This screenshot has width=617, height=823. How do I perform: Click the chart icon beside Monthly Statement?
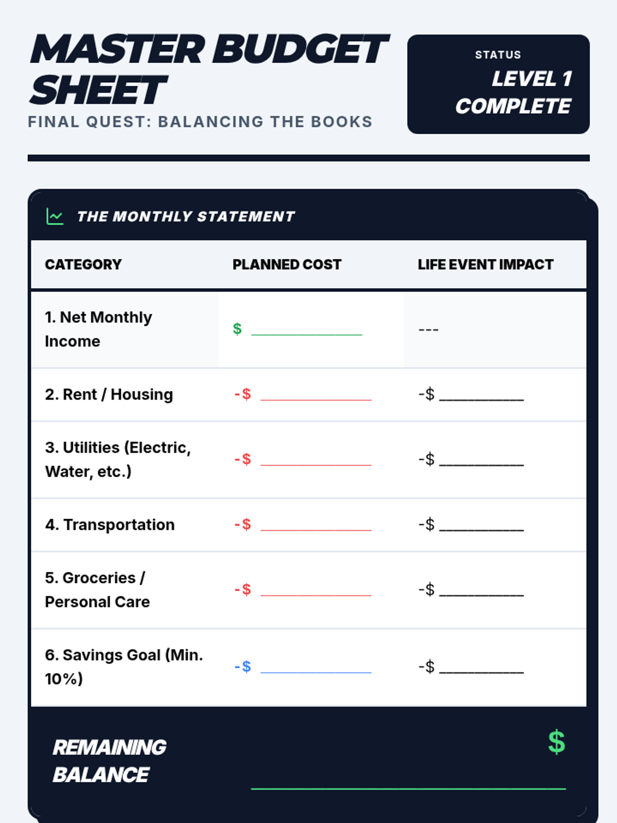pos(55,217)
